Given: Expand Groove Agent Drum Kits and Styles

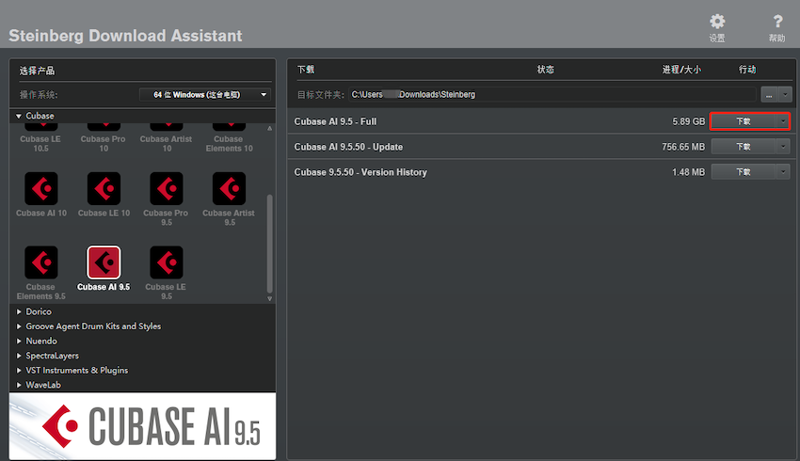Looking at the screenshot, I should (19, 326).
